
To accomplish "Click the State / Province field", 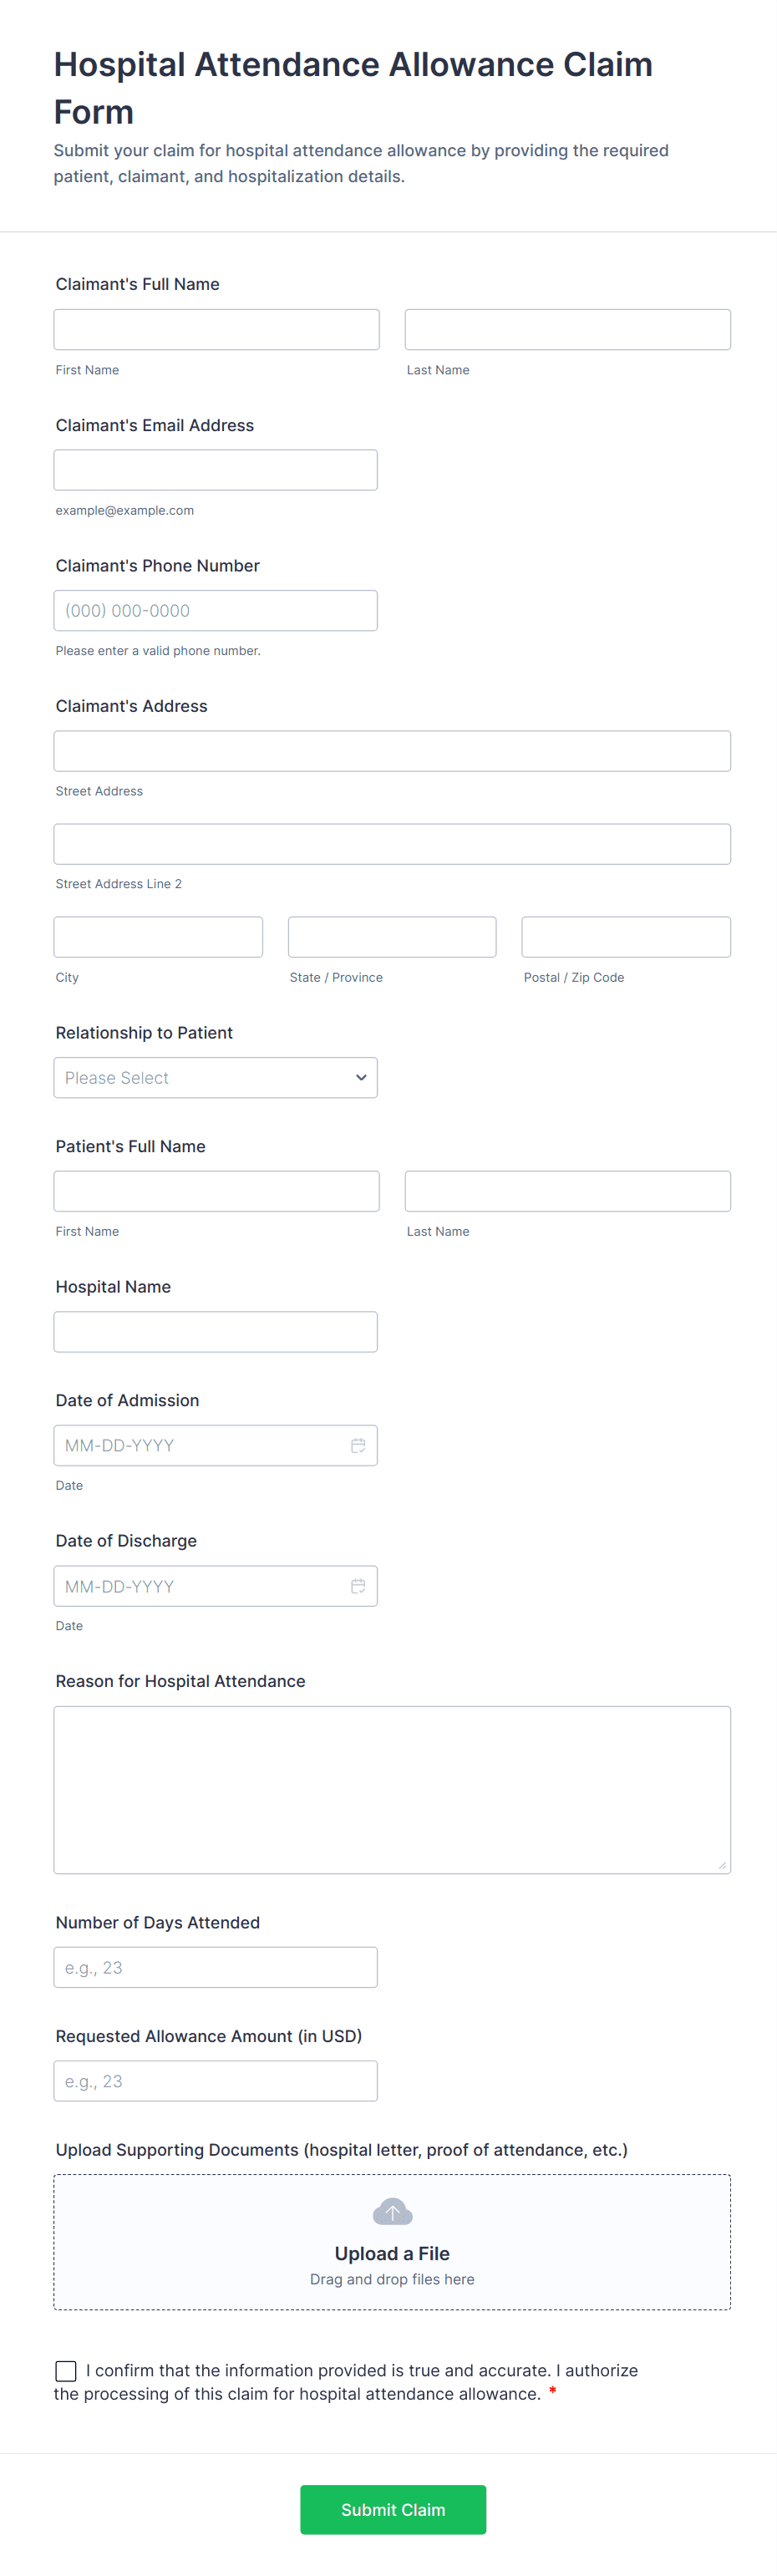I will 392,937.
